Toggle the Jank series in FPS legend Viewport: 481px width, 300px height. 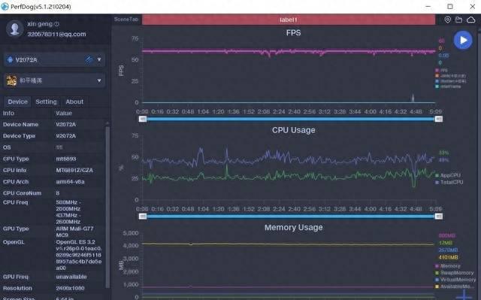click(x=450, y=76)
